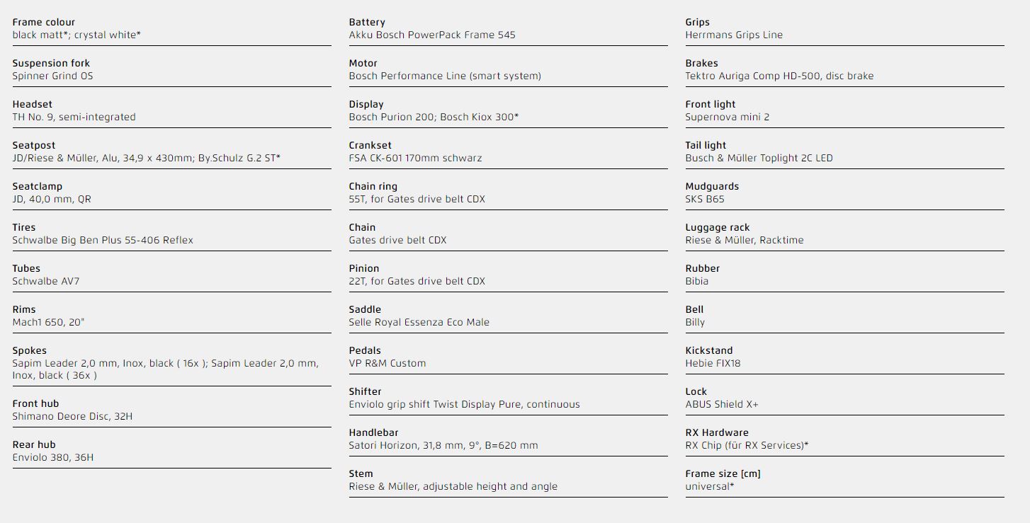Select the Seatpost specification text
This screenshot has height=523, width=1030.
click(x=146, y=158)
